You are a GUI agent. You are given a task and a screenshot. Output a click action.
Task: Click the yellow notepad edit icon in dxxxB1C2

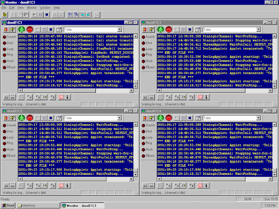coord(13,118)
